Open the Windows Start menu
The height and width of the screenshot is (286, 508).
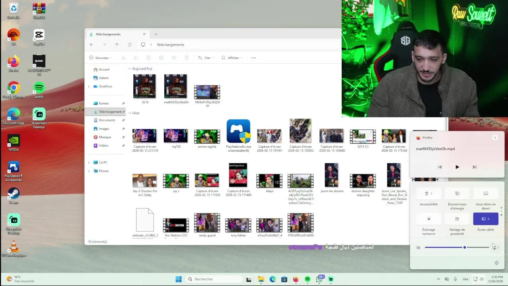coord(179,279)
